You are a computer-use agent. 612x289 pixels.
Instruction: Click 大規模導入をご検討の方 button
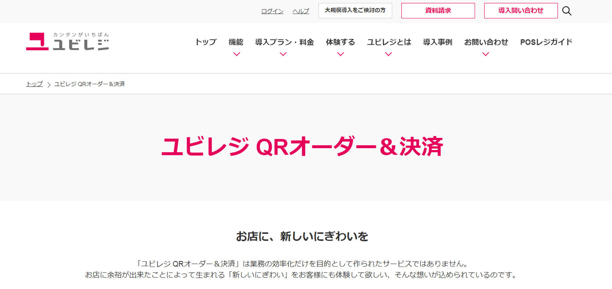point(355,11)
